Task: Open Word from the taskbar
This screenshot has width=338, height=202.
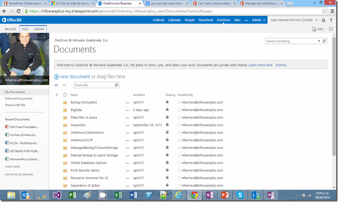Action: point(133,195)
